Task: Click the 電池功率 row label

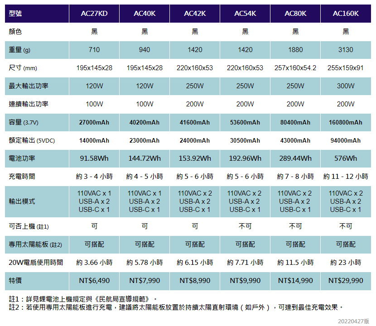Action: click(x=22, y=158)
